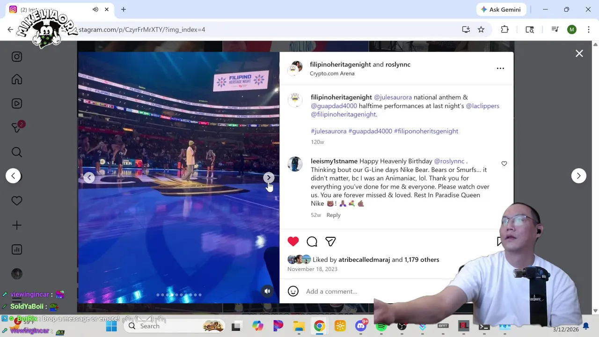Open the Windows Start menu
The image size is (599, 337).
point(111,326)
